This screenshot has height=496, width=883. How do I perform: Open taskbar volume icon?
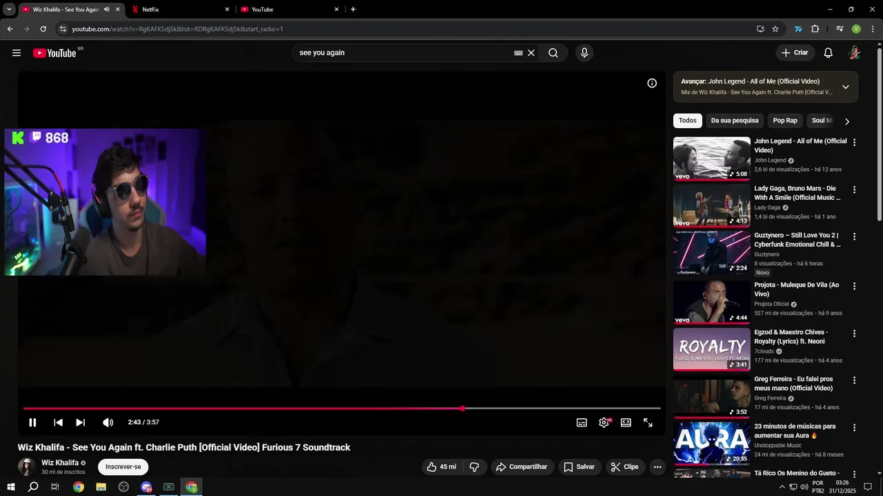(804, 487)
